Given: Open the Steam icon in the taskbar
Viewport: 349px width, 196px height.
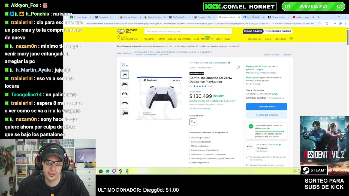Looking at the screenshot, I should 121,171.
